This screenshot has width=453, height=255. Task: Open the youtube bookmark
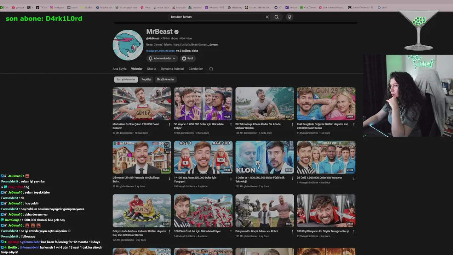click(18, 7)
